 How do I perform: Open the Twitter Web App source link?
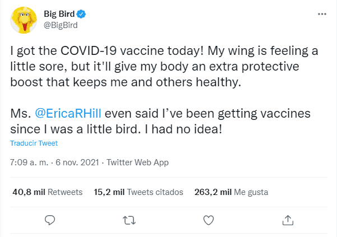[x=137, y=162]
